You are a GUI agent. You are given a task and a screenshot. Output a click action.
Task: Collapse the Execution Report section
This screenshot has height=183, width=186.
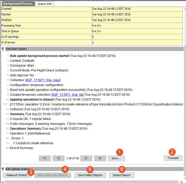[x=3, y=49]
